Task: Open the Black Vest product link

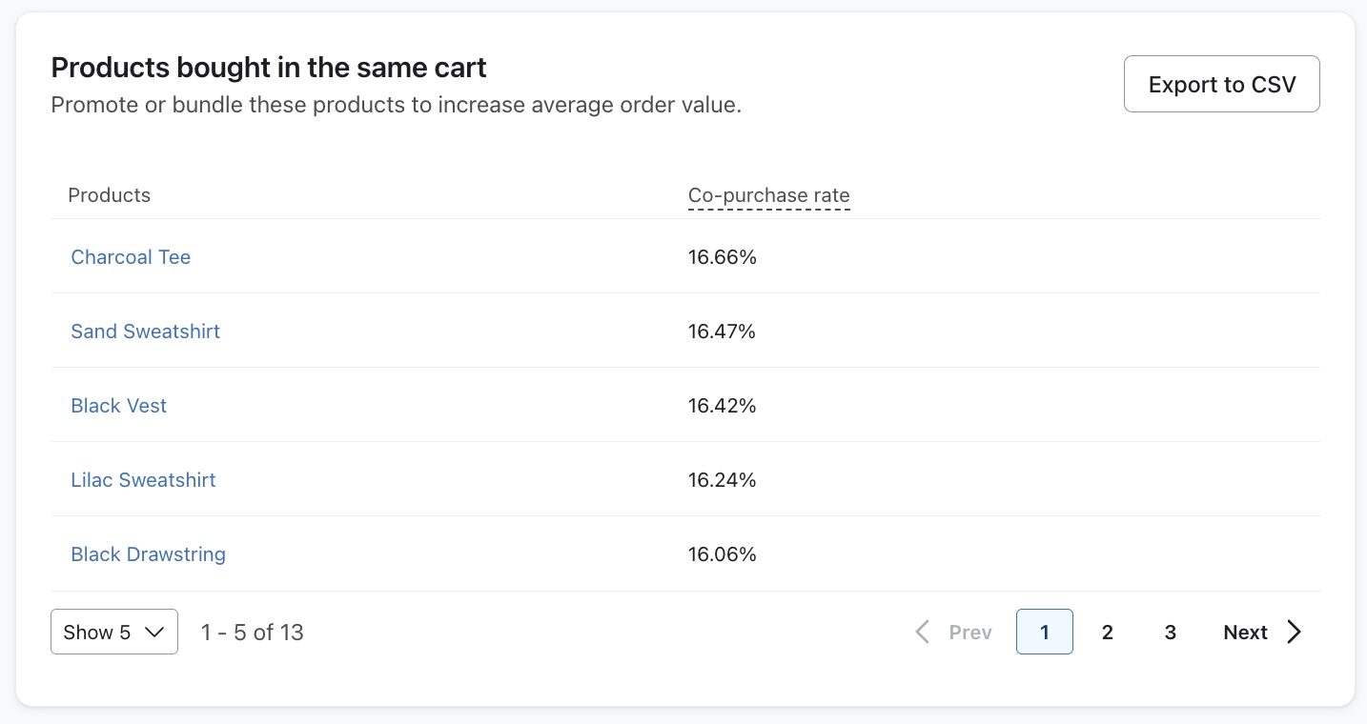Action: click(x=118, y=406)
